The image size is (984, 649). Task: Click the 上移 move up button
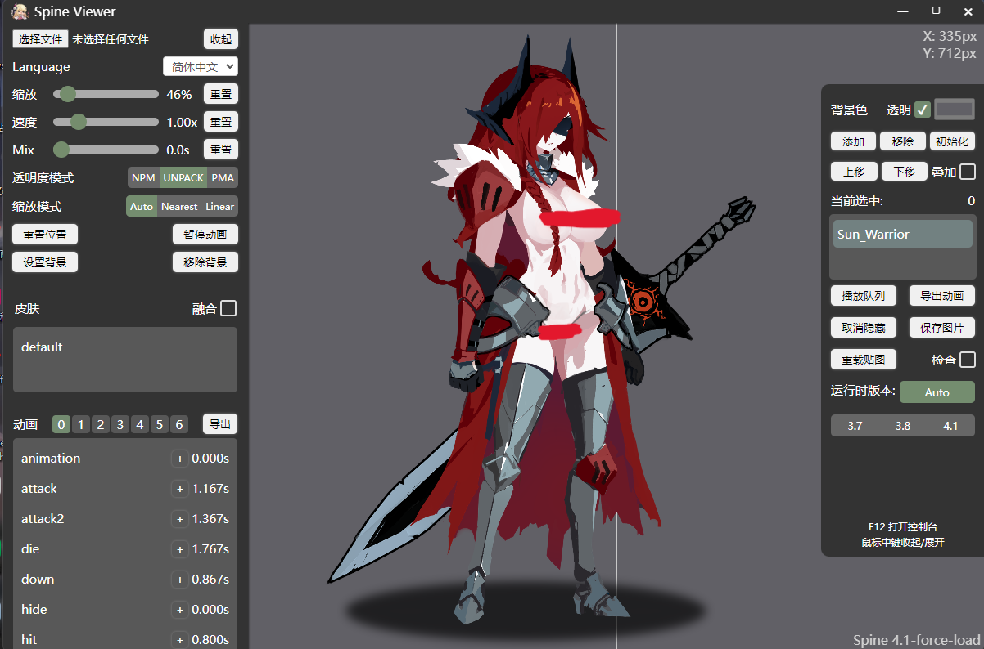pyautogui.click(x=853, y=172)
